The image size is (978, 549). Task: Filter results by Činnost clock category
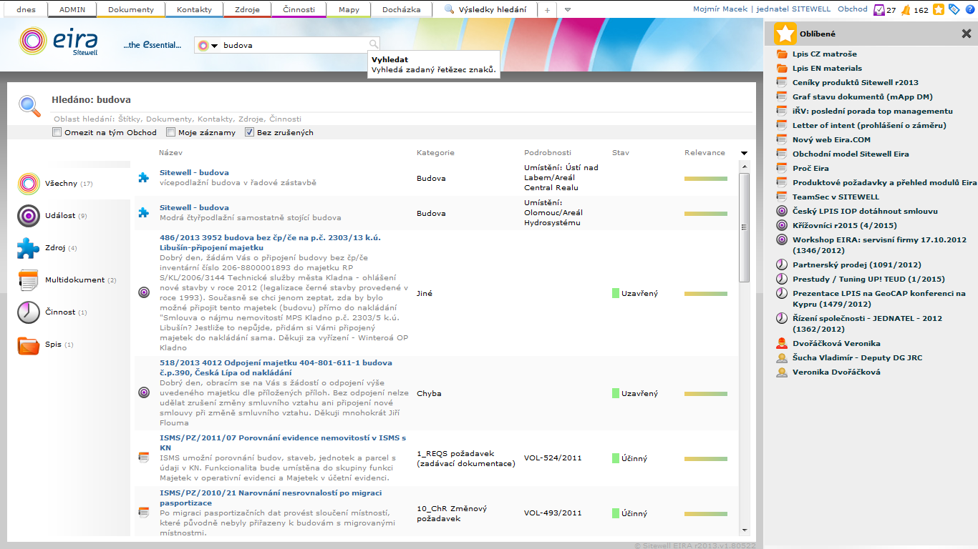click(x=53, y=312)
